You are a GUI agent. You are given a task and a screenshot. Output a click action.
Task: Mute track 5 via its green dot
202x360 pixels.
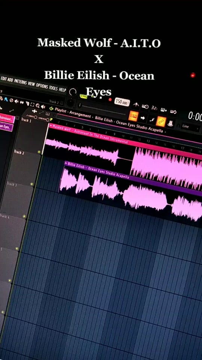[x=10, y=280]
